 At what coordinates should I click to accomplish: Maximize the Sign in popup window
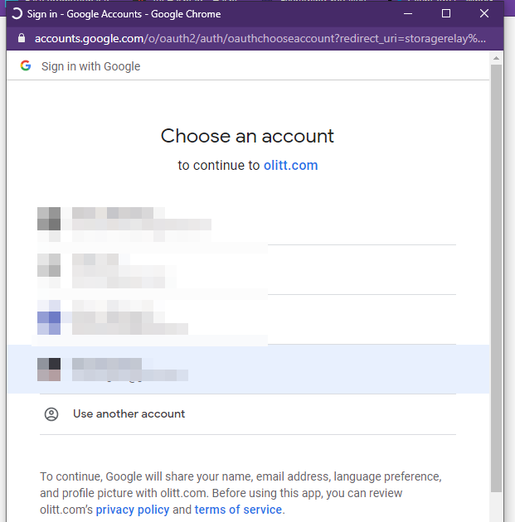pos(446,13)
